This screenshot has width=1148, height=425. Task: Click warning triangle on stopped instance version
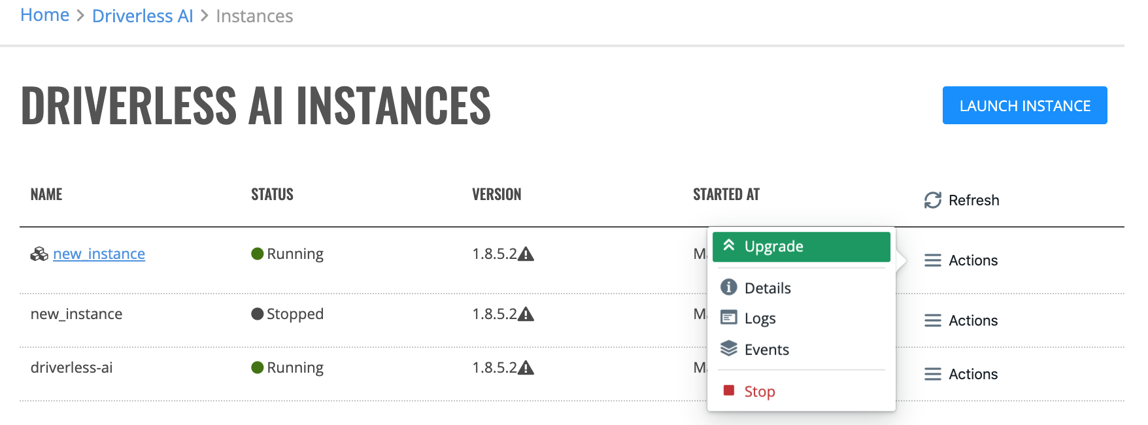[526, 314]
